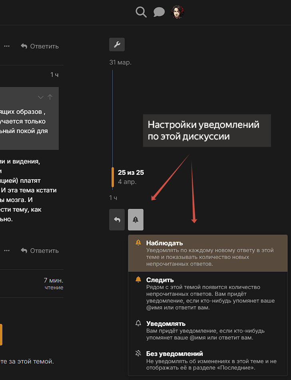The width and height of the screenshot is (291, 380).
Task: Jump to the 31 мар. timeline start
Action: coord(120,63)
